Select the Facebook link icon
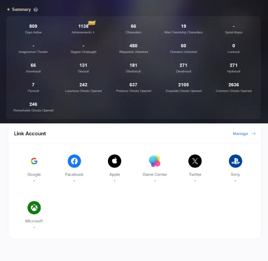The image size is (268, 261). coord(74,161)
